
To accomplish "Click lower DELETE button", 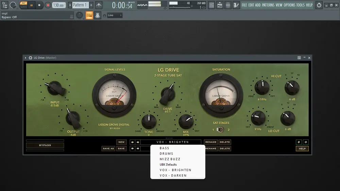I will 225,149.
